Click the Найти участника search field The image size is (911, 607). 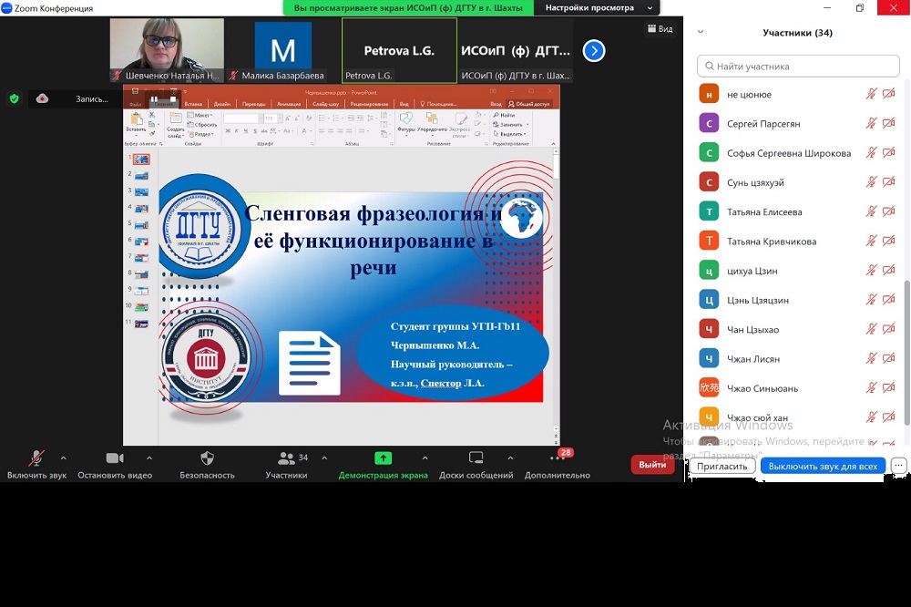[798, 67]
